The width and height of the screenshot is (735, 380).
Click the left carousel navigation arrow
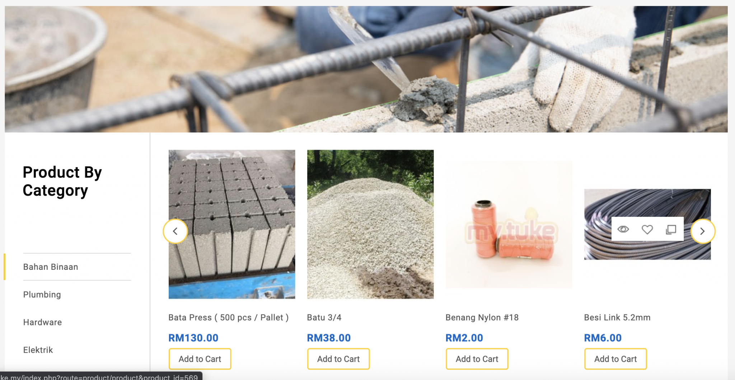coord(175,231)
